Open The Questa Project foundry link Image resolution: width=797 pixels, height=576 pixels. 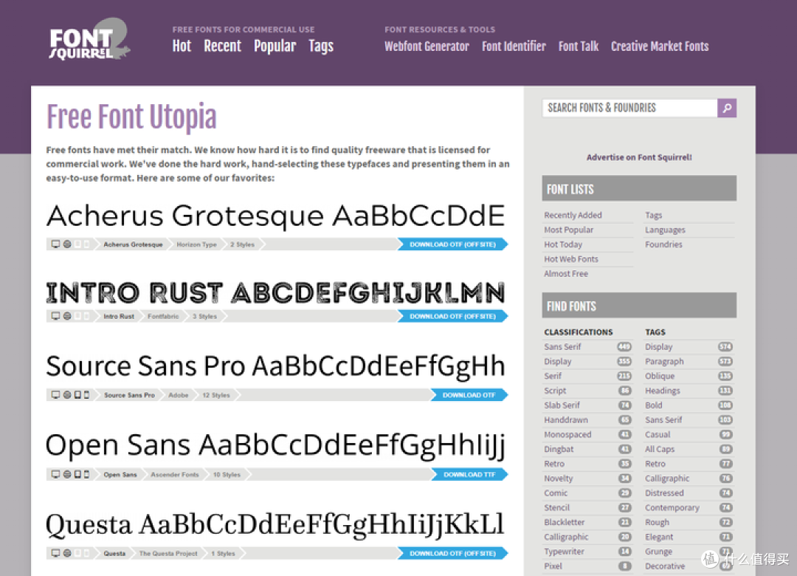168,553
